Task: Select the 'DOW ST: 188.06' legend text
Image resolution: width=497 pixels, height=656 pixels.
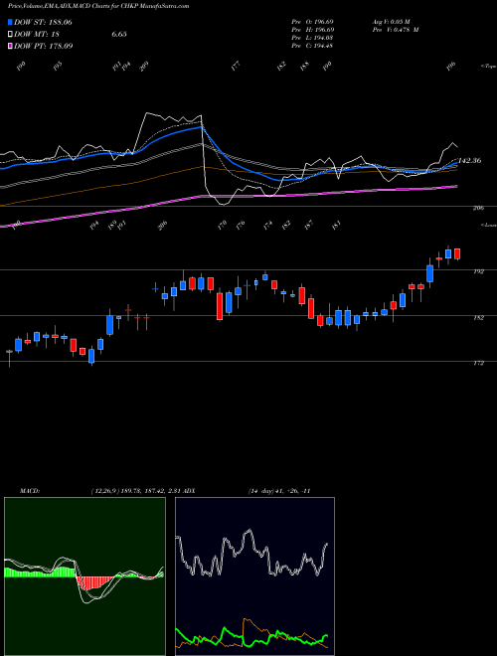Action: [43, 22]
